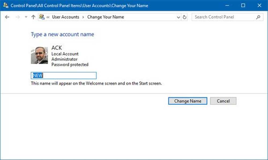Image resolution: width=268 pixels, height=160 pixels.
Task: Expand the chevron after User Accounts breadcrumb
Action: point(83,17)
